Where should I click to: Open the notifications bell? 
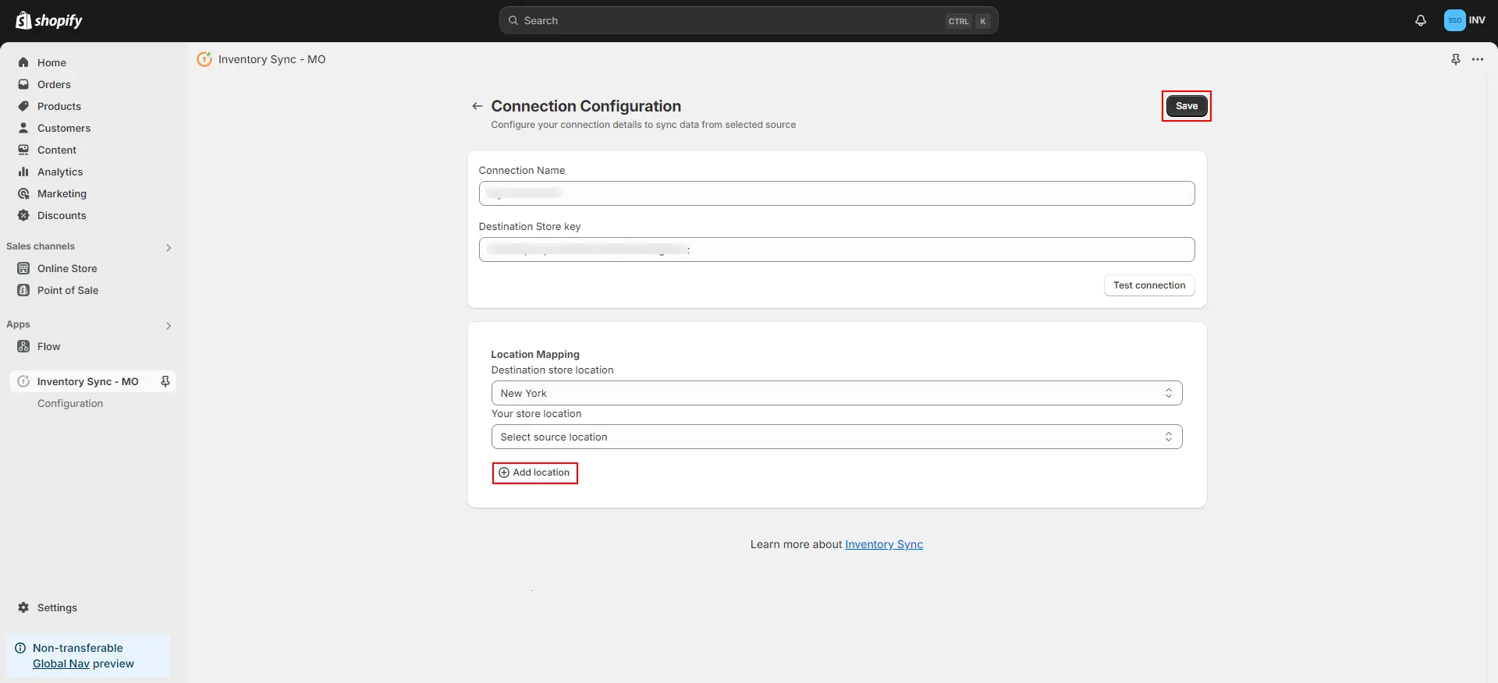tap(1421, 20)
